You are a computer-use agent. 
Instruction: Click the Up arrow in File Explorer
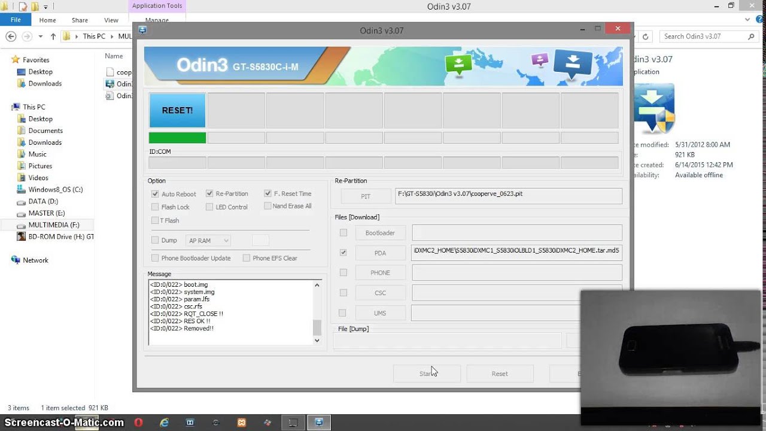coord(53,37)
